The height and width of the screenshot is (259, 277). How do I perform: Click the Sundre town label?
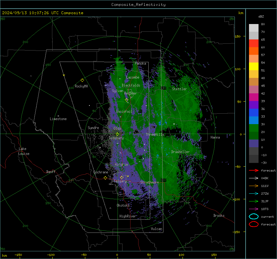click(x=93, y=127)
